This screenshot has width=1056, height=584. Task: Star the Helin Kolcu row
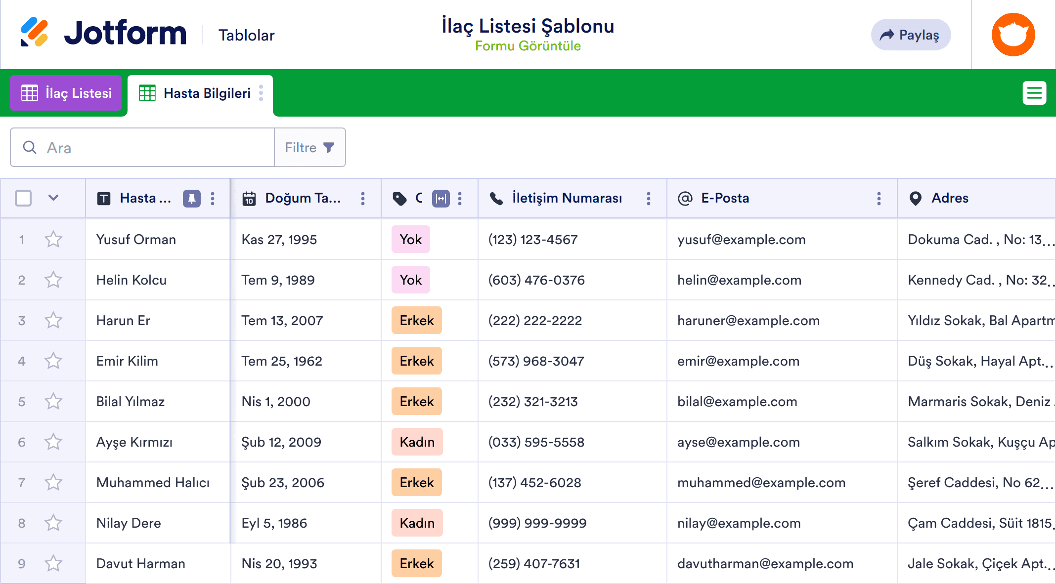tap(53, 280)
